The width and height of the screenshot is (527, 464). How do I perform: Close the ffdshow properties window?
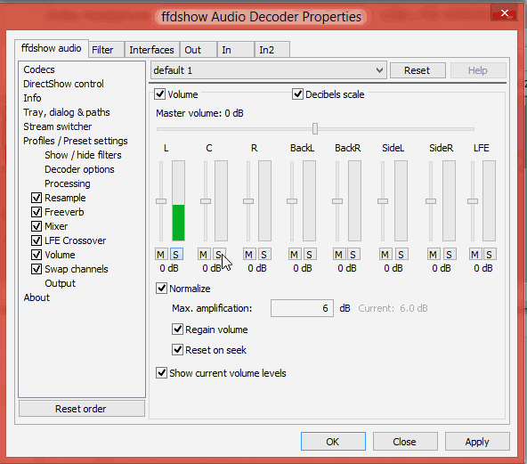coord(504,12)
